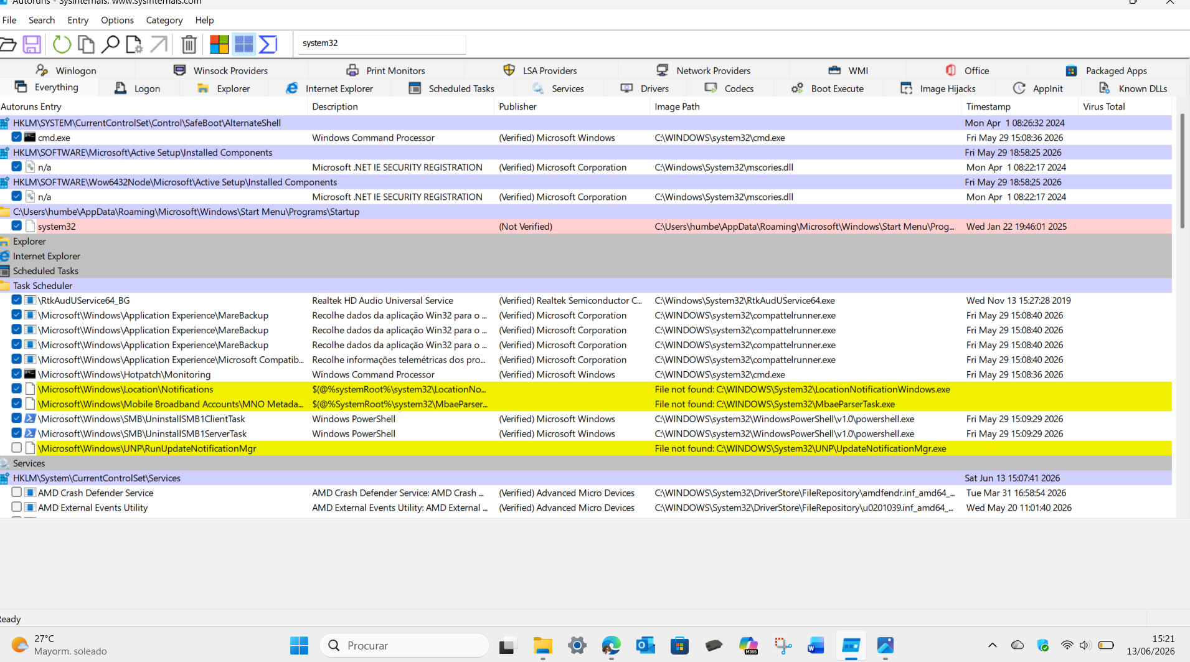Click the Jump to Entry arrow icon

point(159,44)
